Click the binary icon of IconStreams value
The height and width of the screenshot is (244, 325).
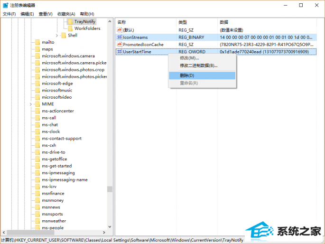(120, 37)
